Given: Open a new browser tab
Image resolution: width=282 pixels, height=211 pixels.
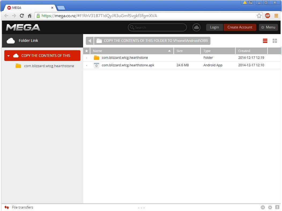Looking at the screenshot, I should click(x=61, y=8).
